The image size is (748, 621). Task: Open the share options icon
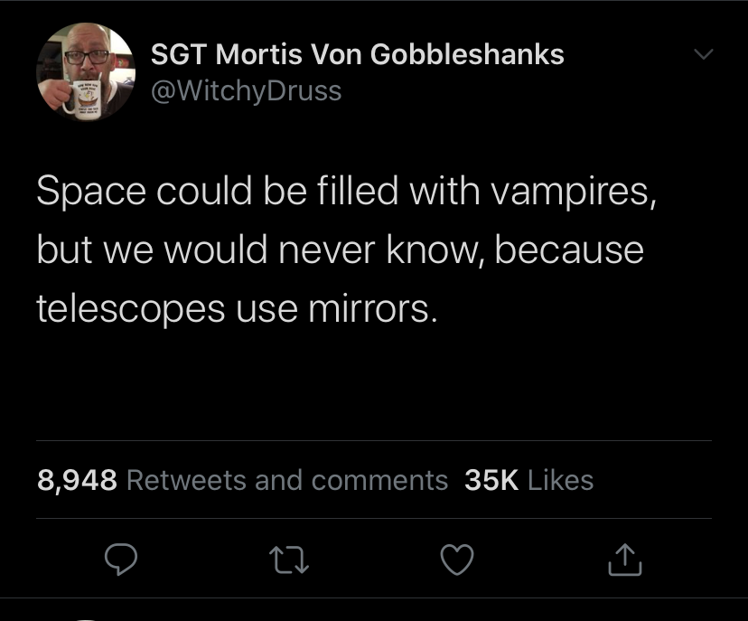624,562
